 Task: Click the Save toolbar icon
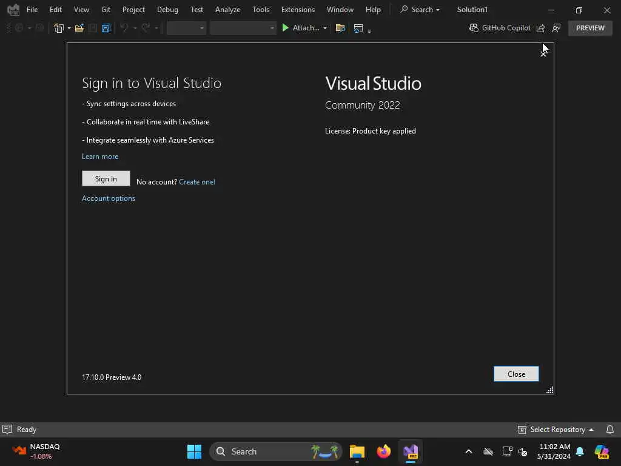pos(93,28)
